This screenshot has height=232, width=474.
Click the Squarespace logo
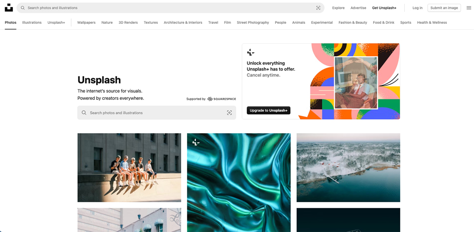point(222,99)
